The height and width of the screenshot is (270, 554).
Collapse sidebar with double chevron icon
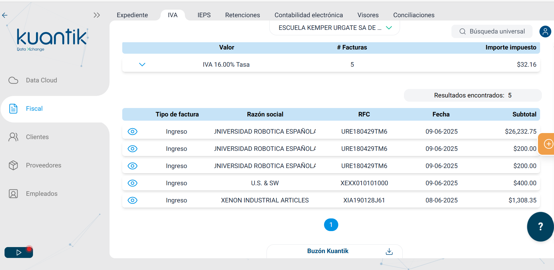(97, 15)
